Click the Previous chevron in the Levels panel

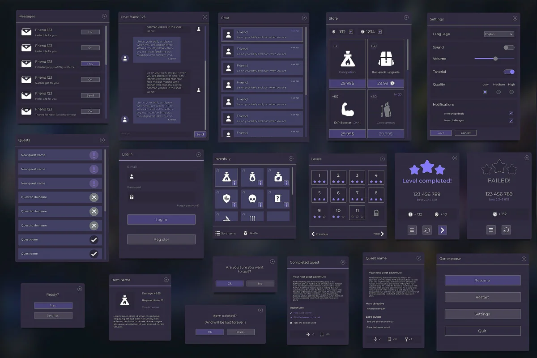coord(313,234)
